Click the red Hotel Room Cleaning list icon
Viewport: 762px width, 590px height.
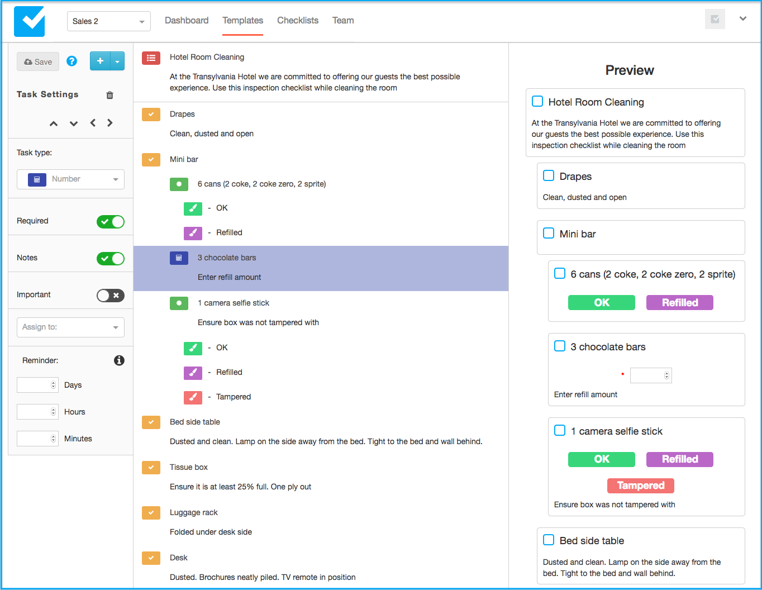click(151, 58)
